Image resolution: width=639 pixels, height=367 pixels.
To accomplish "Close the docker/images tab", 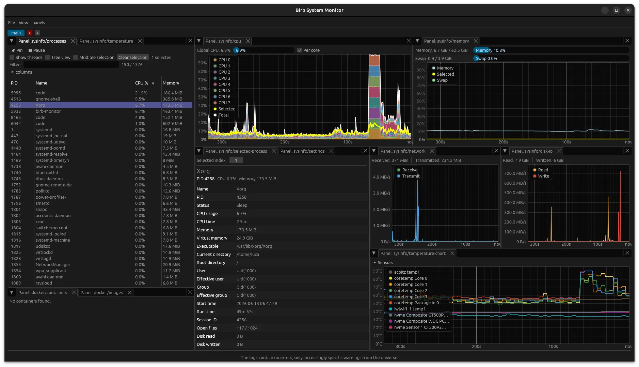I will [129, 292].
